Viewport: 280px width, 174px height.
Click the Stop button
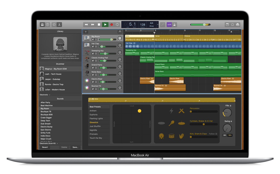pyautogui.click(x=99, y=25)
